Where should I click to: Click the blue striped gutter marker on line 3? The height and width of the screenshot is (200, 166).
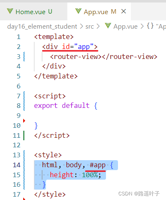coord(24,57)
